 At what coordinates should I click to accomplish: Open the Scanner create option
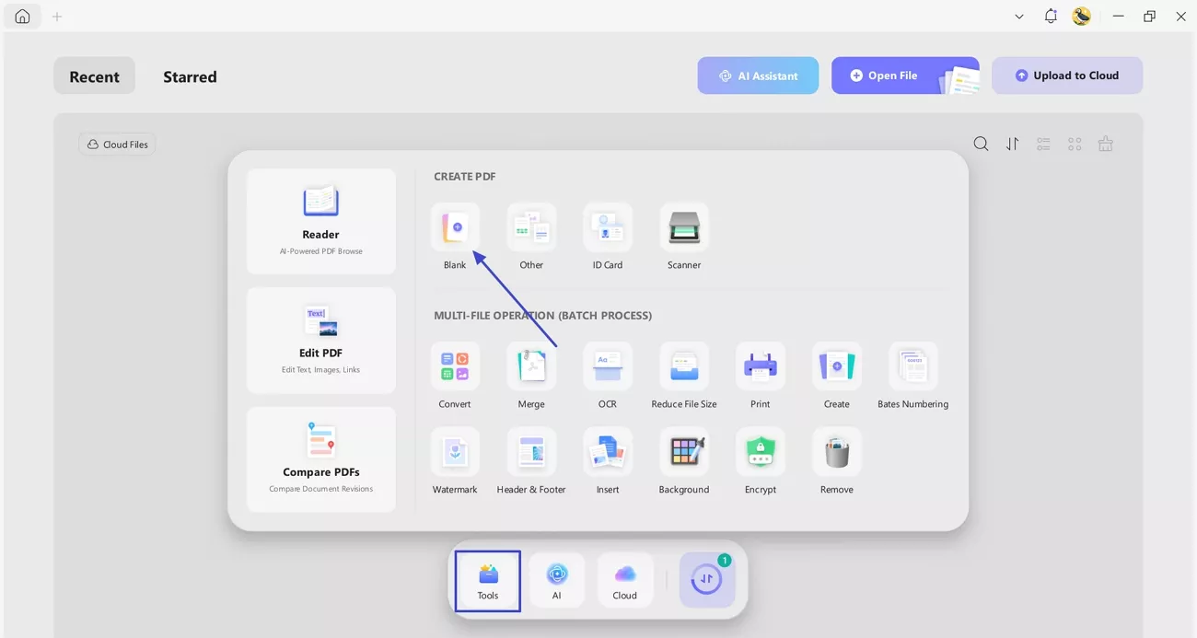click(x=684, y=228)
